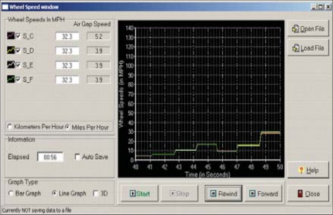Uncheck the S_E wheel speed checkbox
The width and height of the screenshot is (333, 215).
[x=18, y=65]
